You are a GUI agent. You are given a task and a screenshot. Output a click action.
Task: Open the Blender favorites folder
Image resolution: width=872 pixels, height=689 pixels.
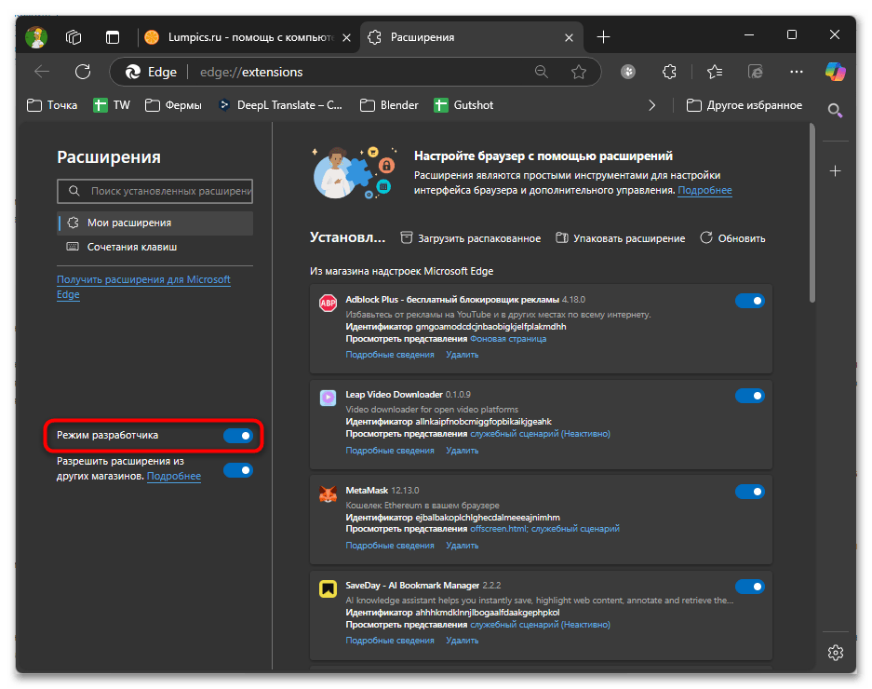[x=389, y=105]
